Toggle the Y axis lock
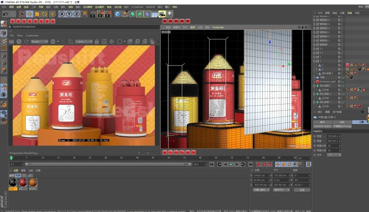 point(69,14)
